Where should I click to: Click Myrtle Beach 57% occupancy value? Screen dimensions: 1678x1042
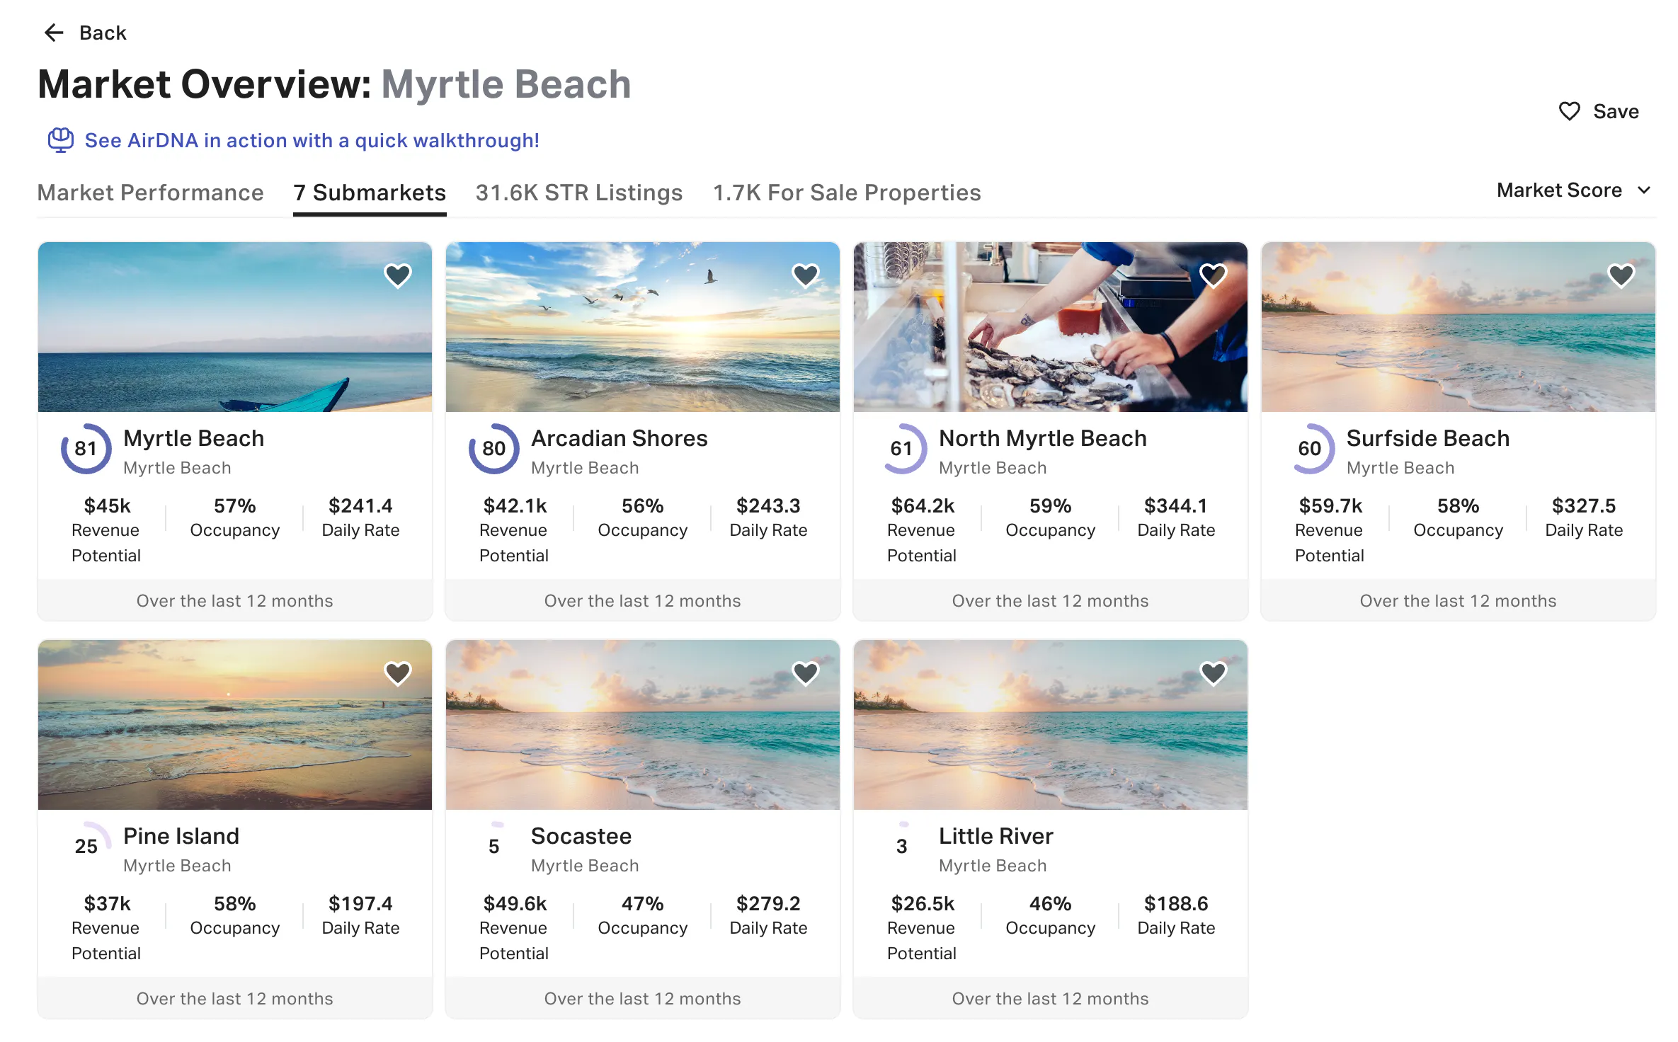[x=235, y=505]
